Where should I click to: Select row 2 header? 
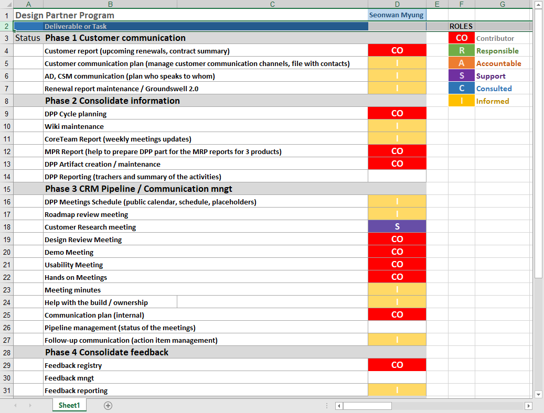[7, 26]
